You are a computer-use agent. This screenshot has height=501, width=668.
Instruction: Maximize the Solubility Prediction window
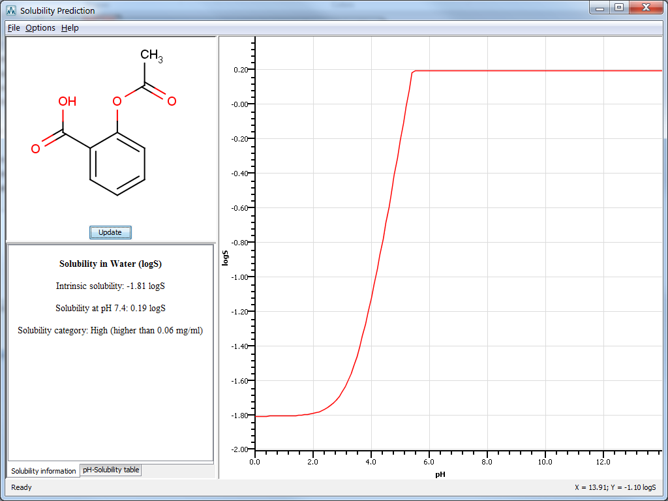click(619, 8)
